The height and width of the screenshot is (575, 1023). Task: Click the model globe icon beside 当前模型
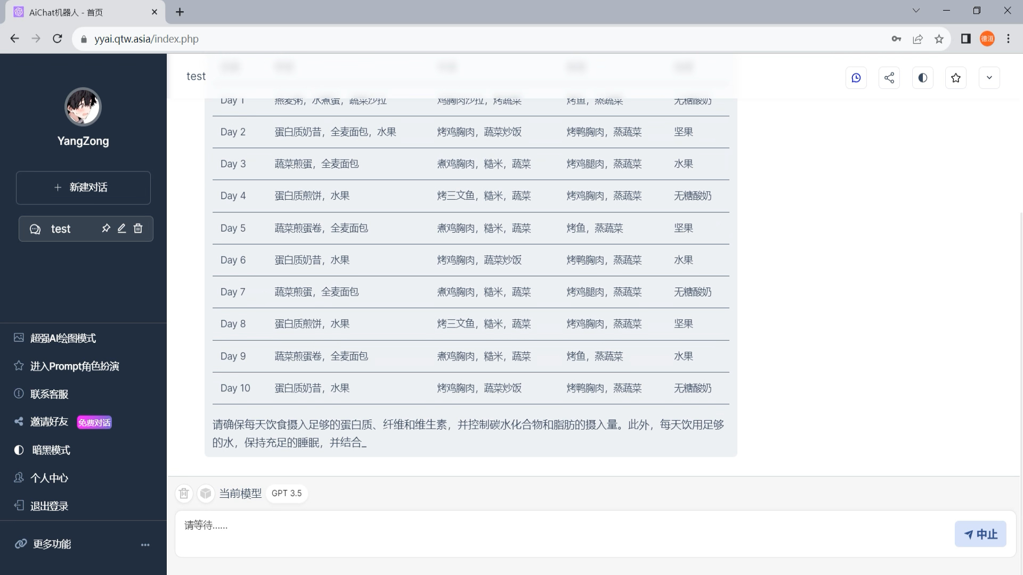206,494
